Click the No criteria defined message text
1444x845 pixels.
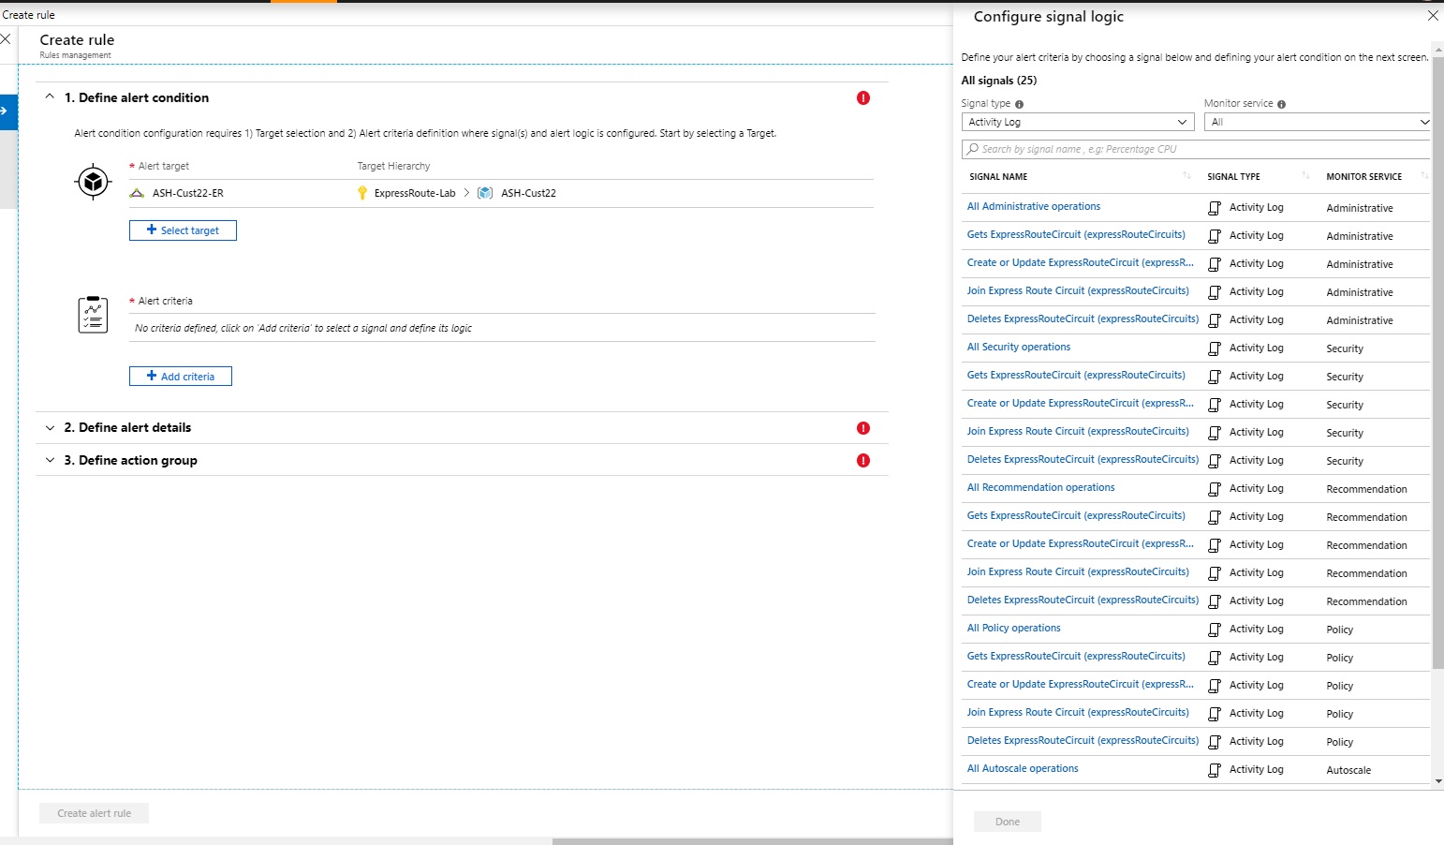(303, 328)
